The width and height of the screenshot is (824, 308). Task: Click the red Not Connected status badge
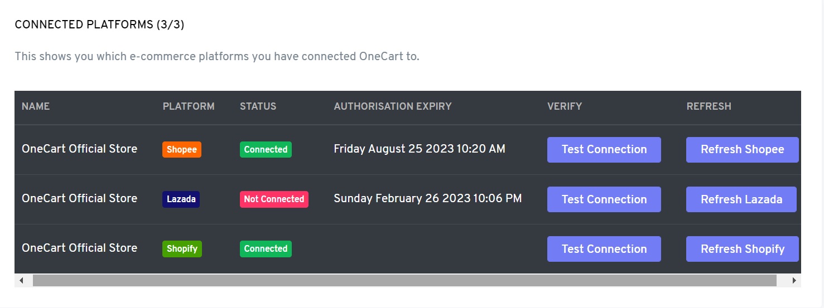pyautogui.click(x=274, y=199)
